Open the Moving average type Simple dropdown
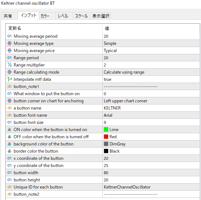The image size is (201, 200). pos(151,43)
